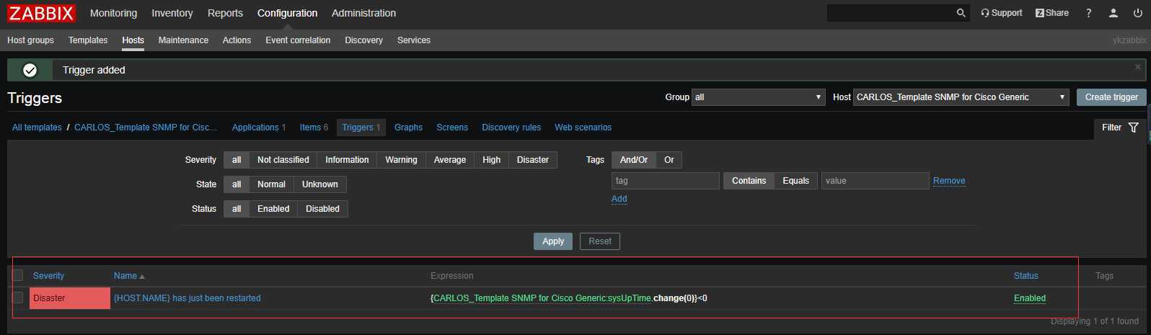Open the Inventory menu
Image resolution: width=1151 pixels, height=335 pixels.
[x=172, y=13]
